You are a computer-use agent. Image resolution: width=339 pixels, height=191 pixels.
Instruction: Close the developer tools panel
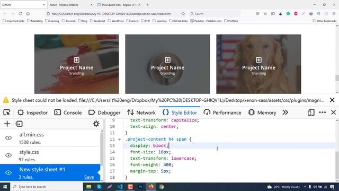point(333,112)
